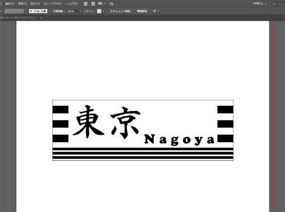Expand the align options dropdown arrow
The width and height of the screenshot is (285, 212).
click(158, 11)
